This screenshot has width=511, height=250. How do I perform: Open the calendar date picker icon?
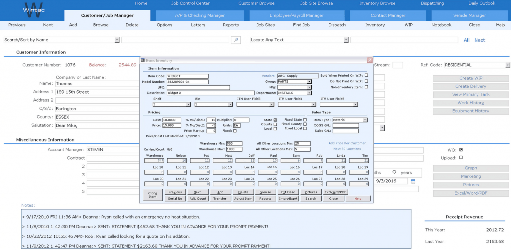413,181
